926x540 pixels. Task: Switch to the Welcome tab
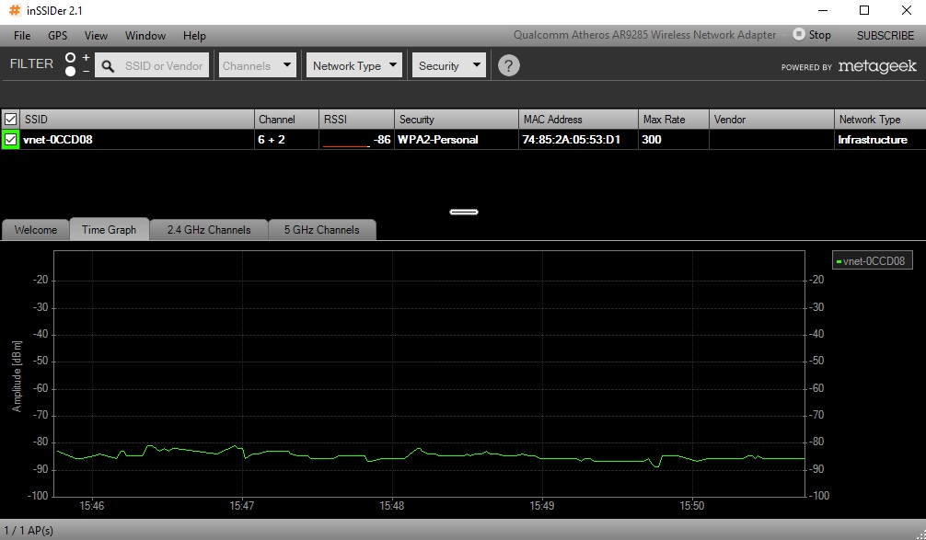coord(35,230)
